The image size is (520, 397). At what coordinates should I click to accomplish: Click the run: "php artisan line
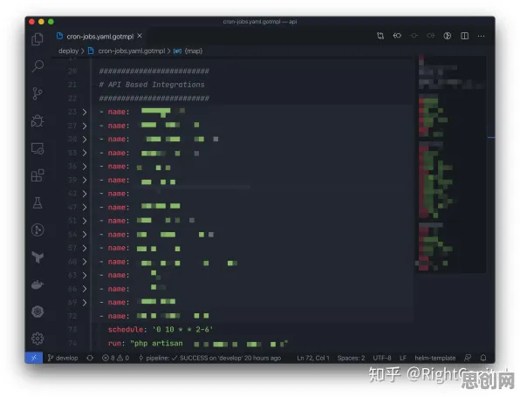point(198,344)
